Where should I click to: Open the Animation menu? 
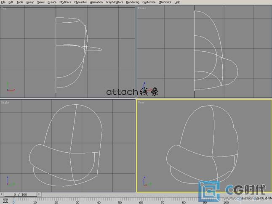pyautogui.click(x=96, y=2)
